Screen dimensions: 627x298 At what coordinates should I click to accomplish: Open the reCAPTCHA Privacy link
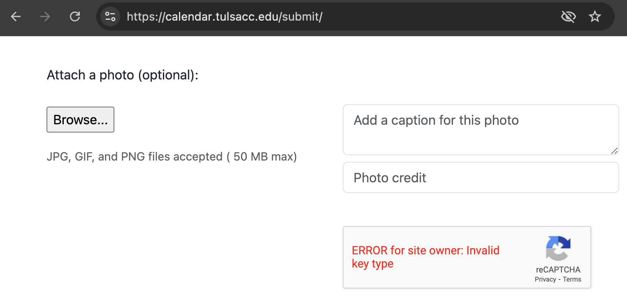[545, 279]
